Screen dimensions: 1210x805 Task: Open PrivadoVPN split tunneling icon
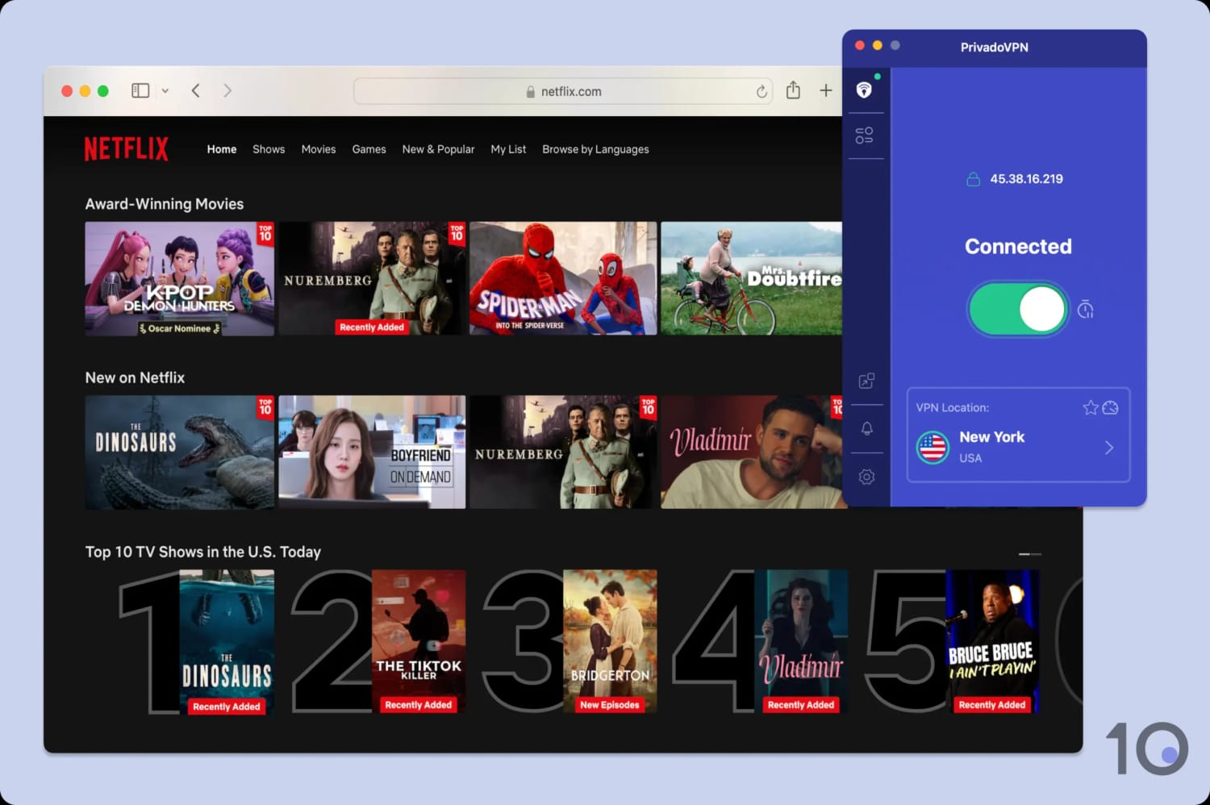click(x=867, y=381)
